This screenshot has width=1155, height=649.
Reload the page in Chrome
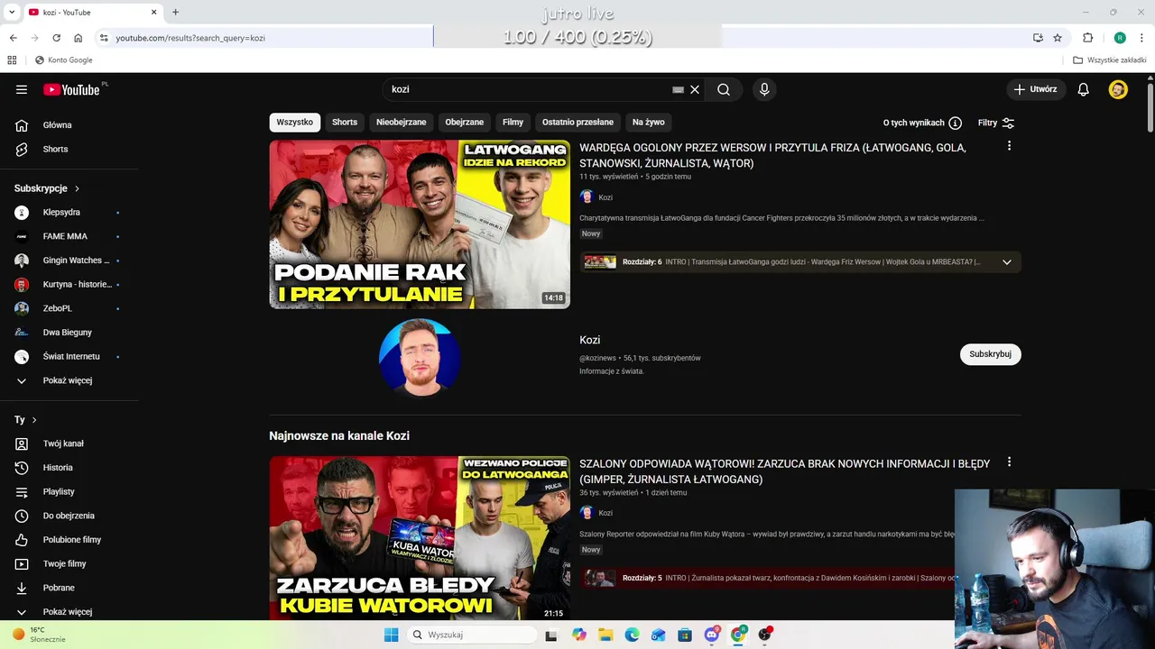[56, 38]
